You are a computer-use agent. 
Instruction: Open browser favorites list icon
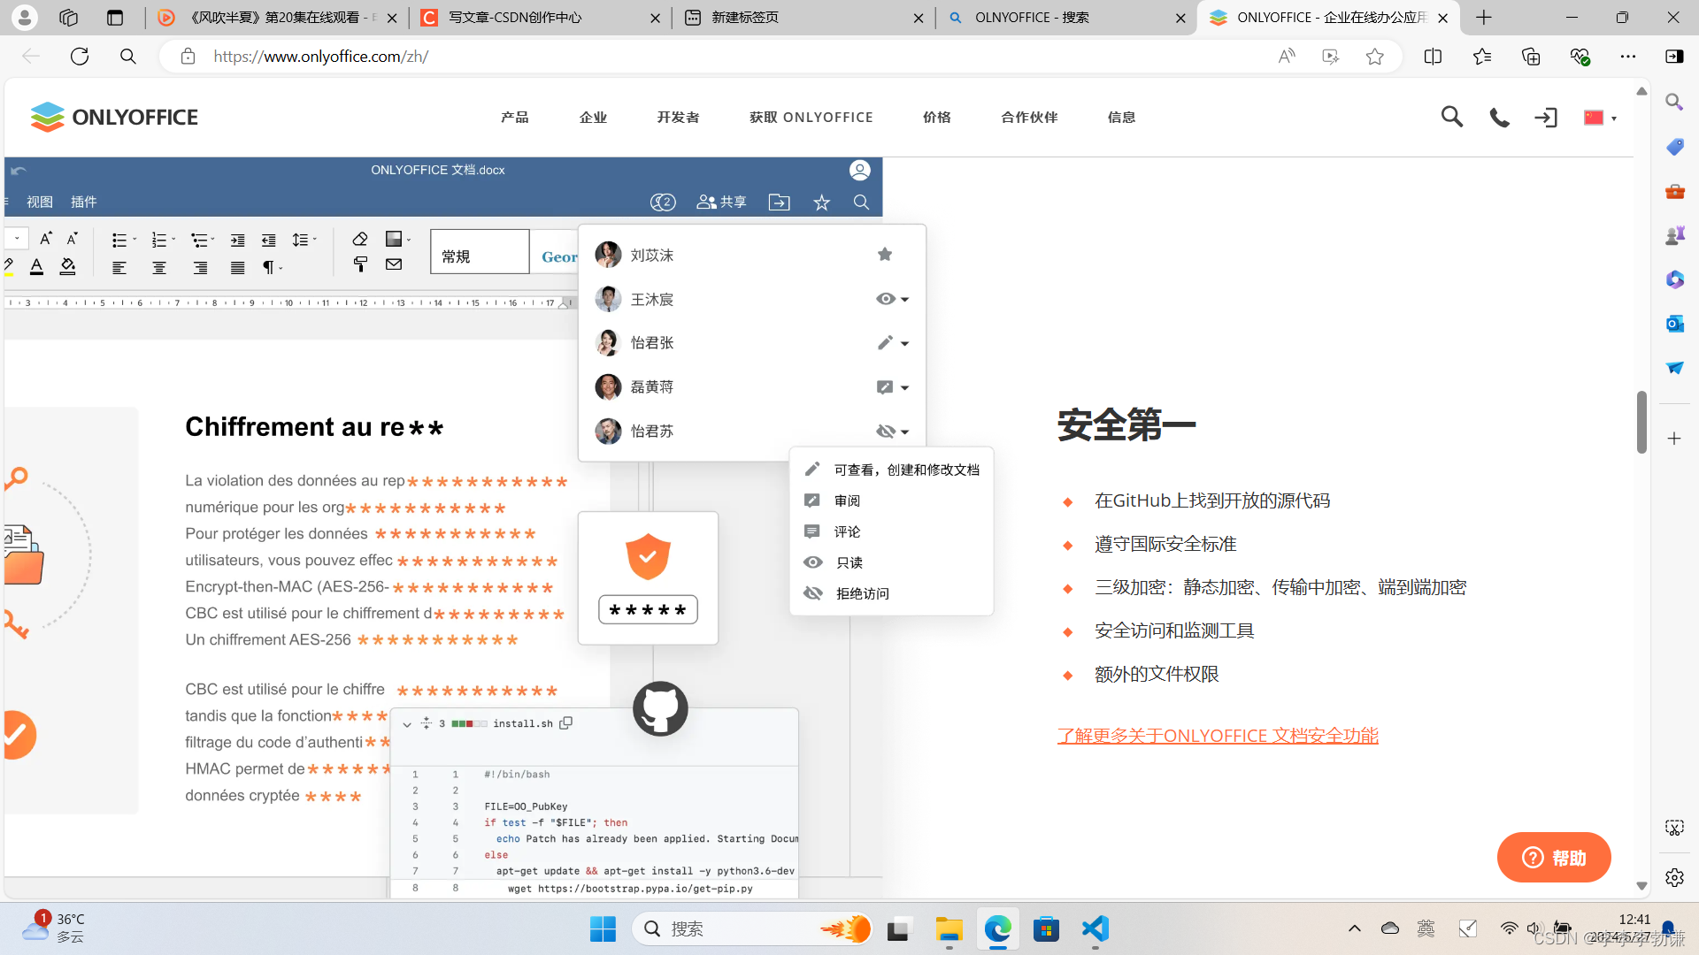(x=1482, y=57)
